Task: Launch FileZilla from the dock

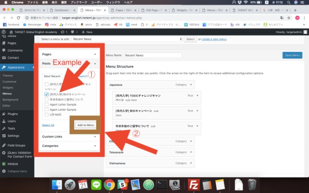Action: point(194,184)
